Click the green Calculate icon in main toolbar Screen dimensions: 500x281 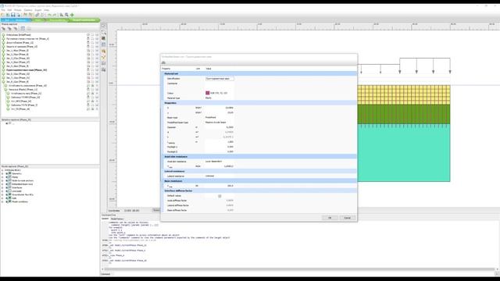click(72, 15)
